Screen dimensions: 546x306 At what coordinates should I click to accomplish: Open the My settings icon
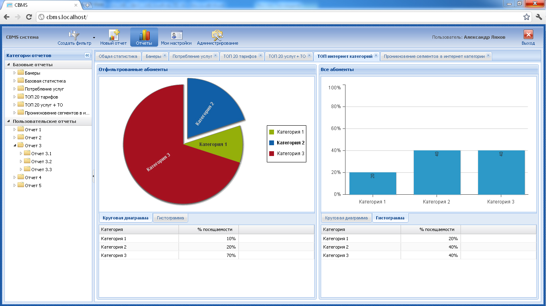coord(176,35)
